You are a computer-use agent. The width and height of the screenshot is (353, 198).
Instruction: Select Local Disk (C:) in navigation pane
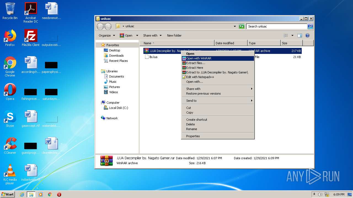(x=118, y=108)
